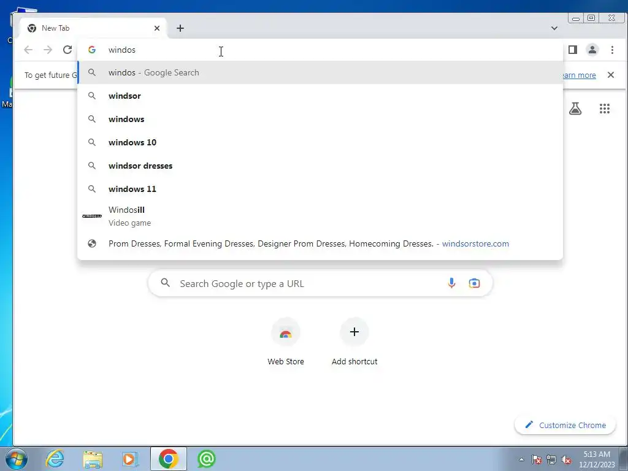Screen dimensions: 628x471
Task: Open Chrome three-dot menu
Action: pyautogui.click(x=612, y=50)
